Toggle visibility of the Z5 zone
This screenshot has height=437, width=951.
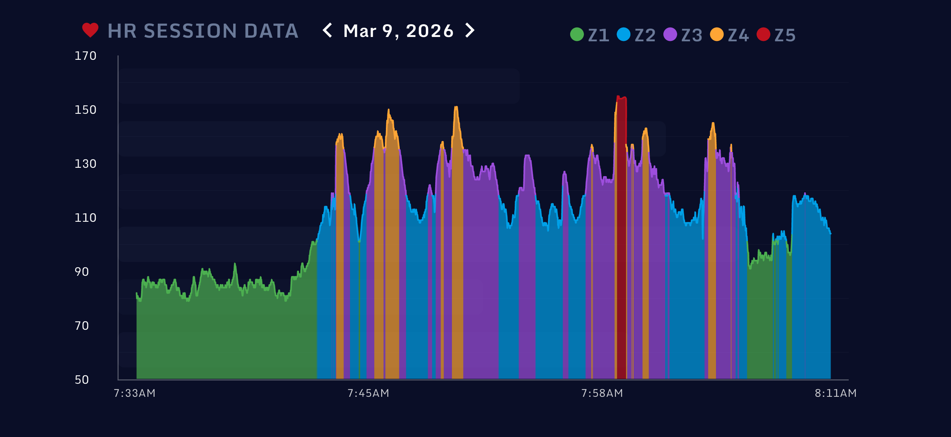click(x=763, y=34)
